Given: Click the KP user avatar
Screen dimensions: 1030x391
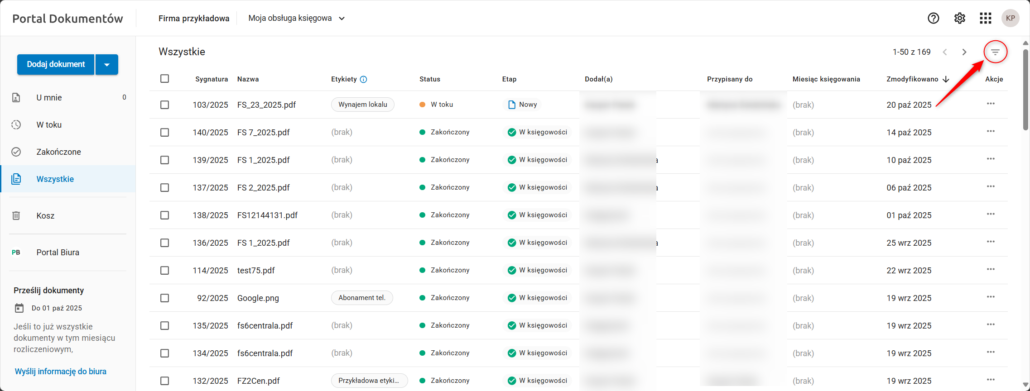Looking at the screenshot, I should (1010, 18).
